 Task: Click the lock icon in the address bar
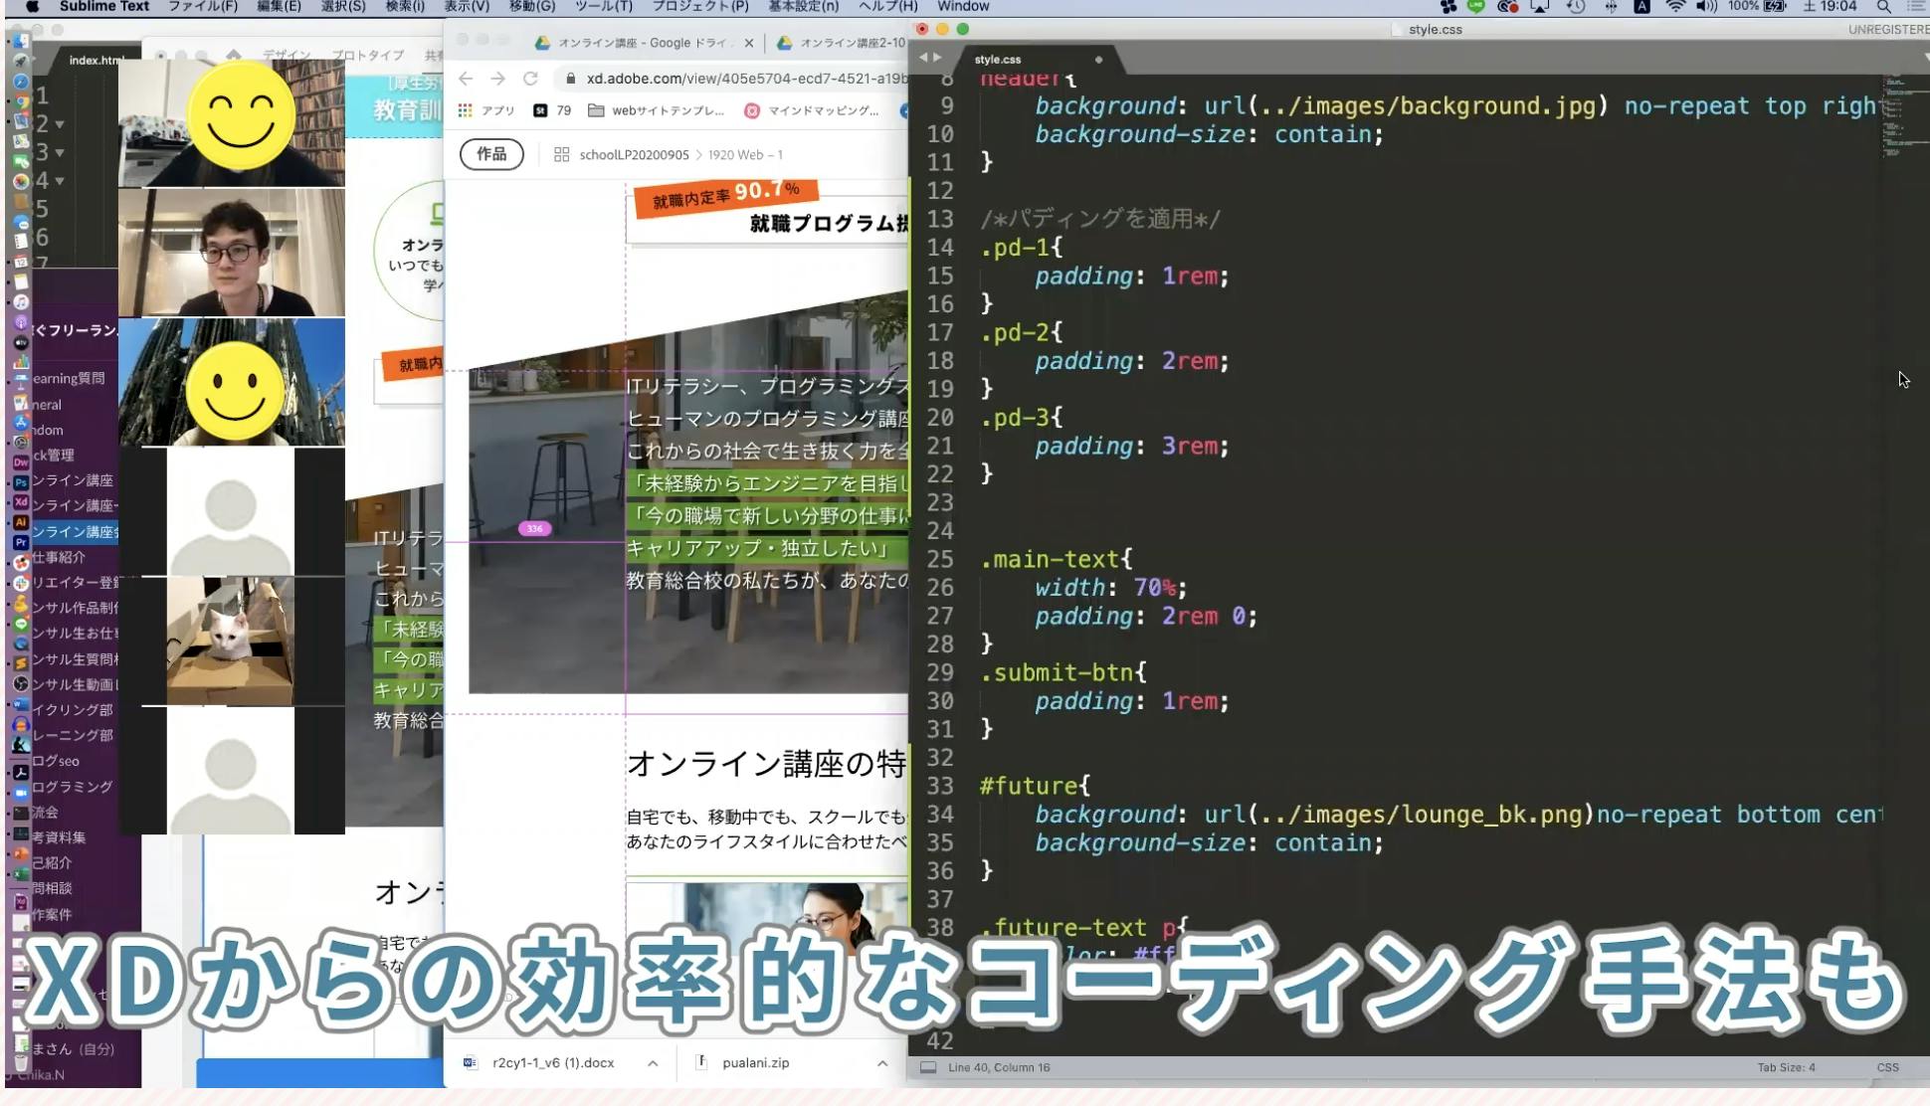tap(571, 78)
